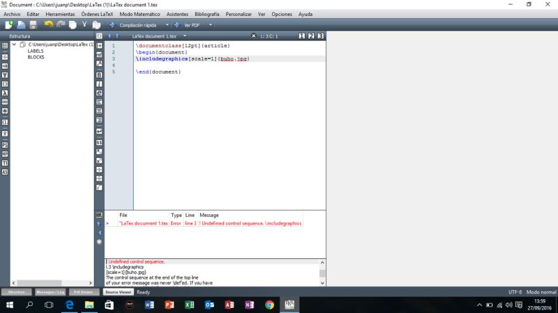This screenshot has height=313, width=558.
Task: Apply italic formatting (i icon)
Action: pos(99,84)
